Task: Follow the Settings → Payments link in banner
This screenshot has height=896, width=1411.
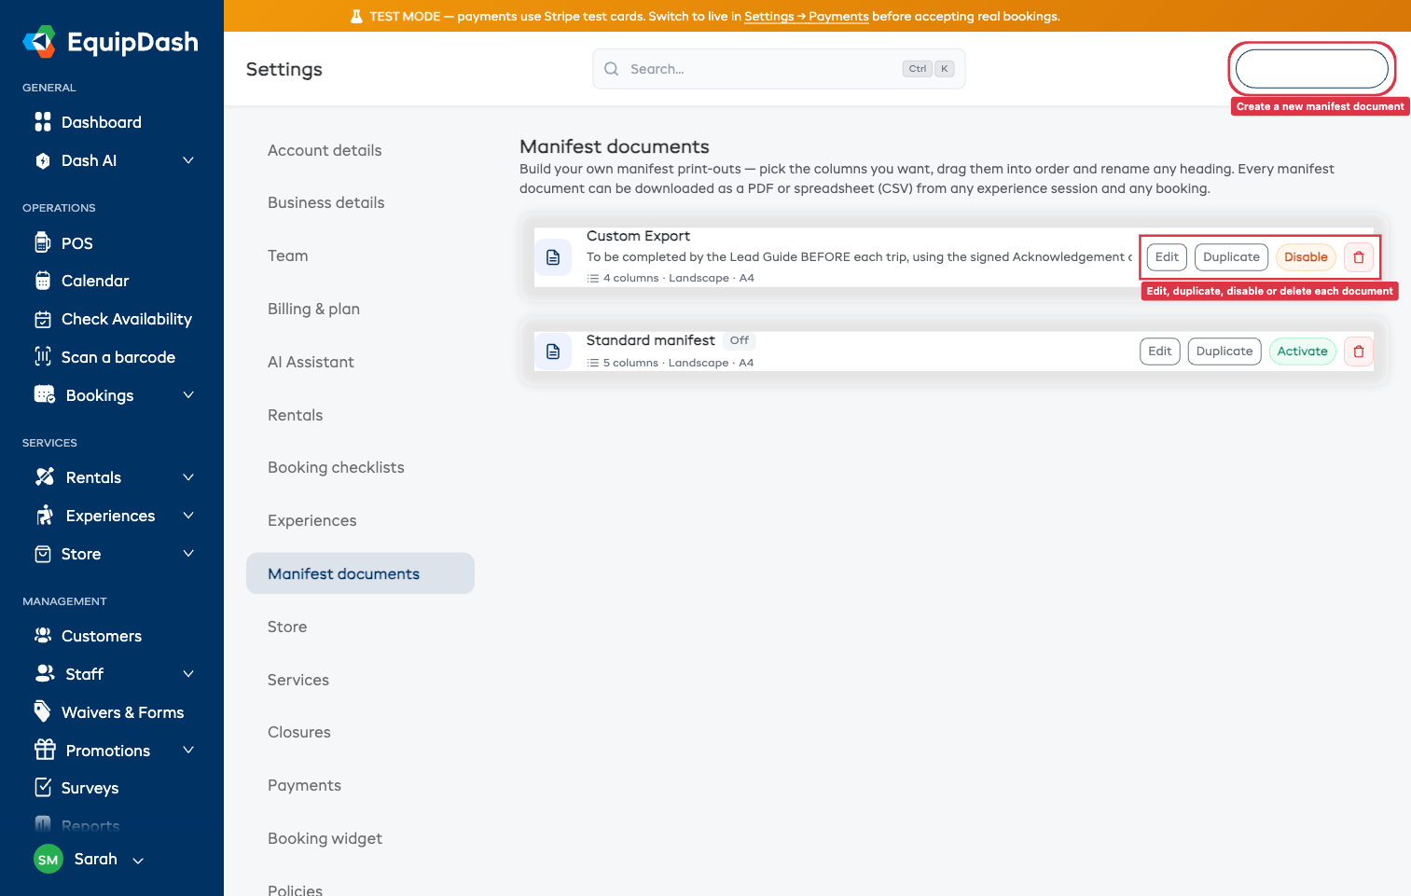Action: 807,17
